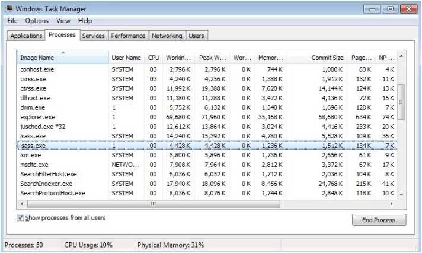Sort processes by Image Name column
422x253 pixels.
(63, 58)
